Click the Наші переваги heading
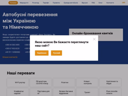Screen dimensions: 128x96 (21, 73)
